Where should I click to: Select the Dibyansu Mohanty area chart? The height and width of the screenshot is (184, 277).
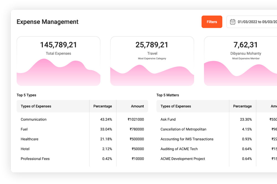coord(240,73)
